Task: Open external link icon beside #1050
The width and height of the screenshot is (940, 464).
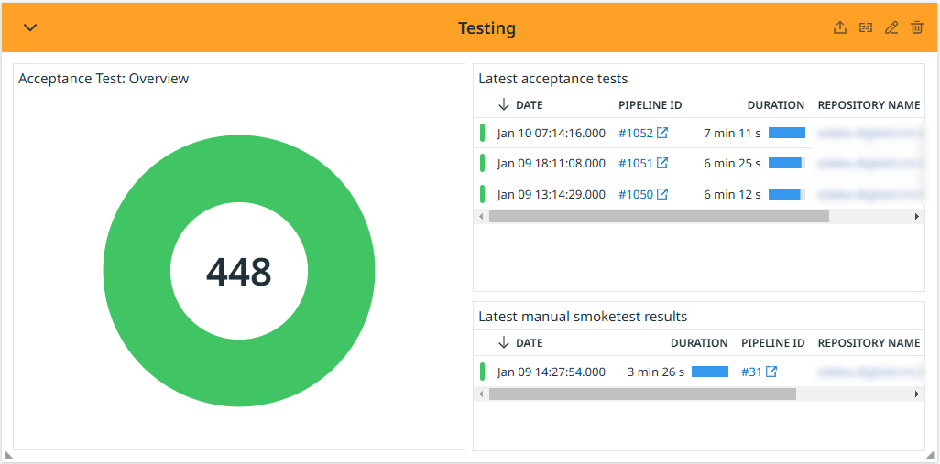Action: 662,194
